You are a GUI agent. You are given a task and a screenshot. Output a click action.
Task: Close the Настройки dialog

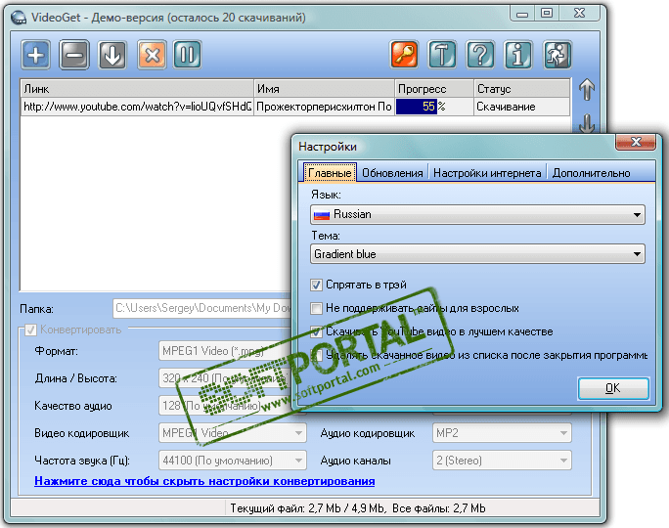(636, 142)
